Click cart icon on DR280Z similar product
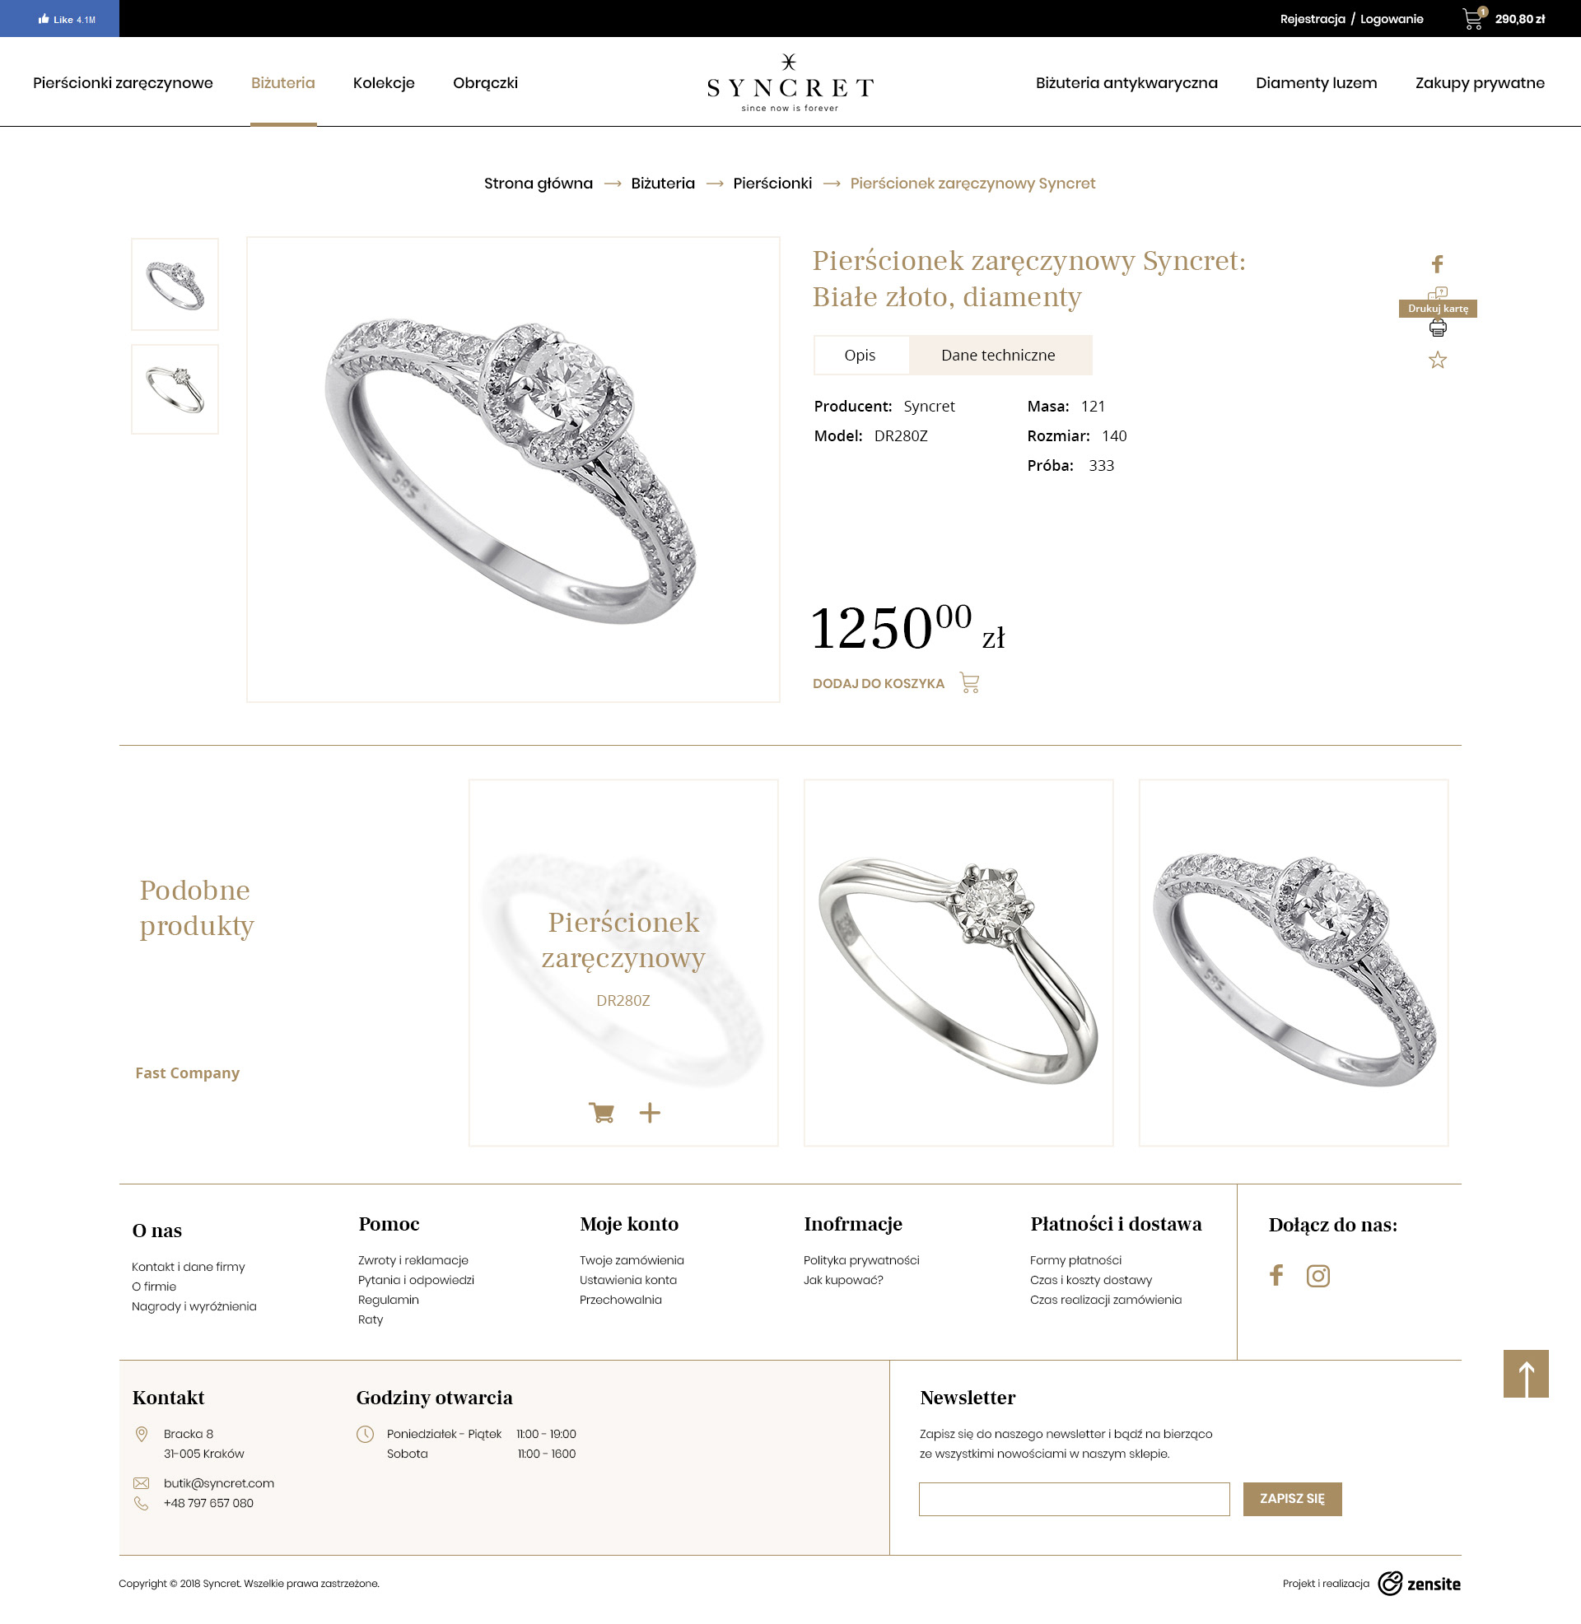1581x1624 pixels. tap(601, 1112)
